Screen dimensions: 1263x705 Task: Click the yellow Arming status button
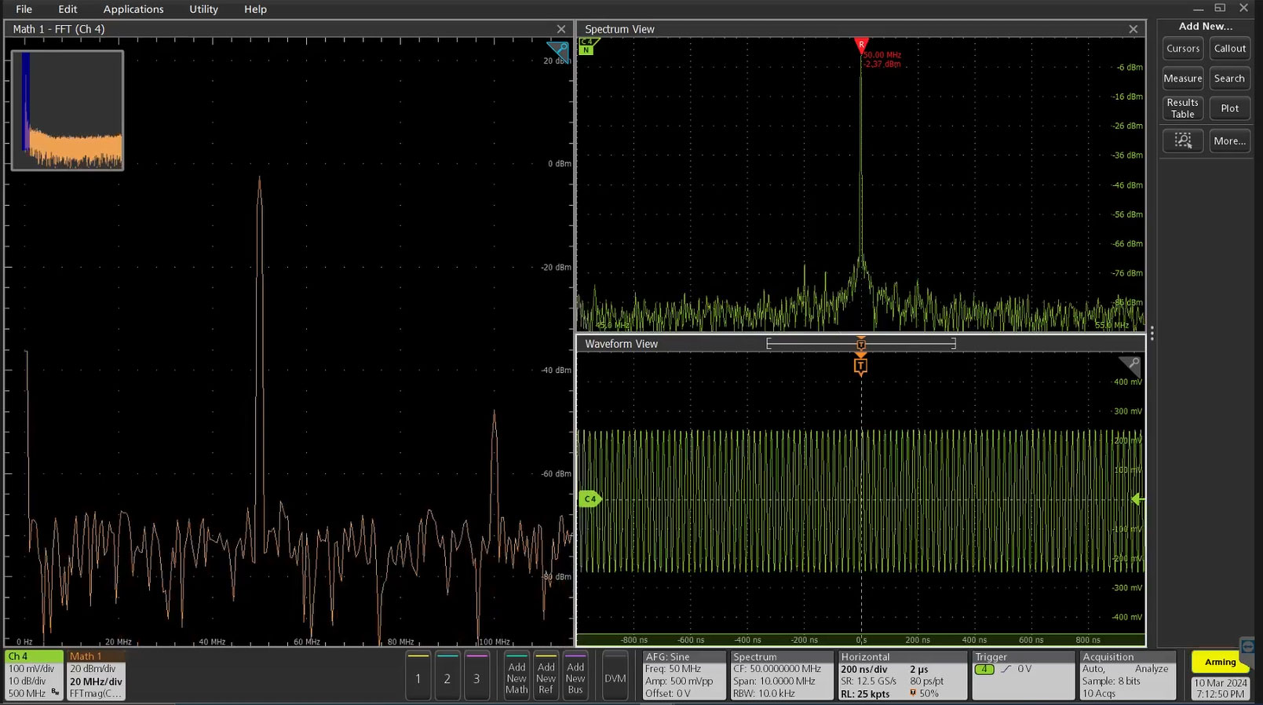click(x=1219, y=662)
